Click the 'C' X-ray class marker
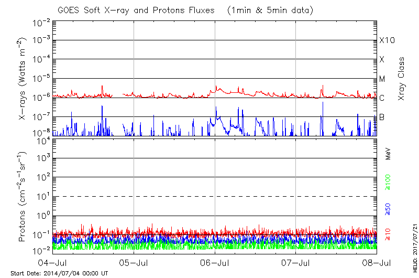Screen dimensions: 419x278 coord(382,98)
